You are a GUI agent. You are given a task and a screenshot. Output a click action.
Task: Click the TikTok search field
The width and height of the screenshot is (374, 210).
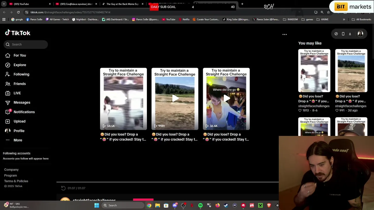[26, 44]
